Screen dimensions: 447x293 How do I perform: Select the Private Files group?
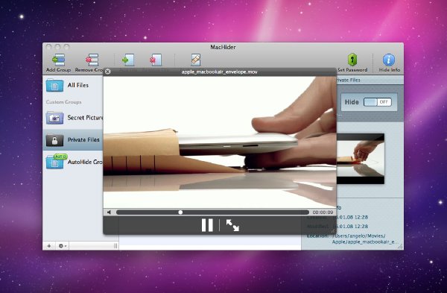coord(73,140)
